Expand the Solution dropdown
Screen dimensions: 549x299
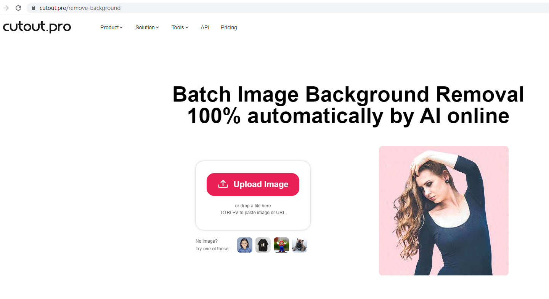[147, 27]
